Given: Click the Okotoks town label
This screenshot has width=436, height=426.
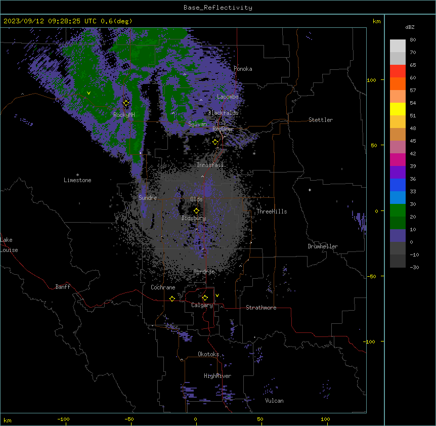Looking at the screenshot, I should coord(208,354).
